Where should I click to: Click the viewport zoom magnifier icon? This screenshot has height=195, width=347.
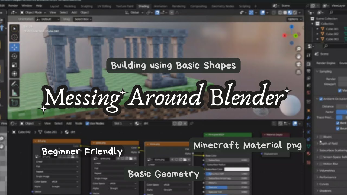click(298, 49)
